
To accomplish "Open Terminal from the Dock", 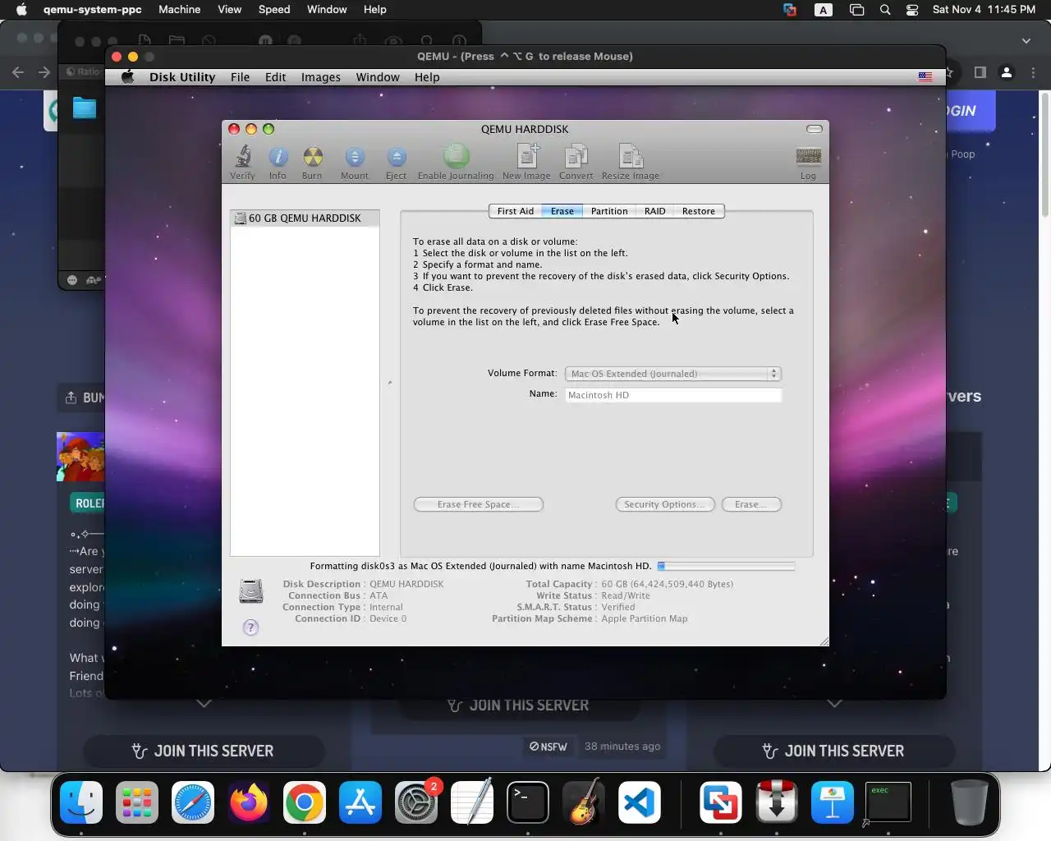I will tap(528, 802).
